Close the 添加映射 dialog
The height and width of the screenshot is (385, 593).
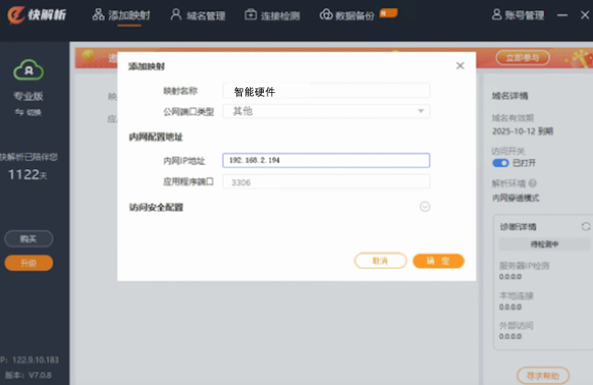tap(460, 66)
